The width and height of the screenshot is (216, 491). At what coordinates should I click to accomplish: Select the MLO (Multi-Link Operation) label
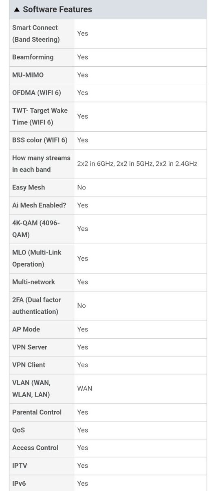coord(37,259)
